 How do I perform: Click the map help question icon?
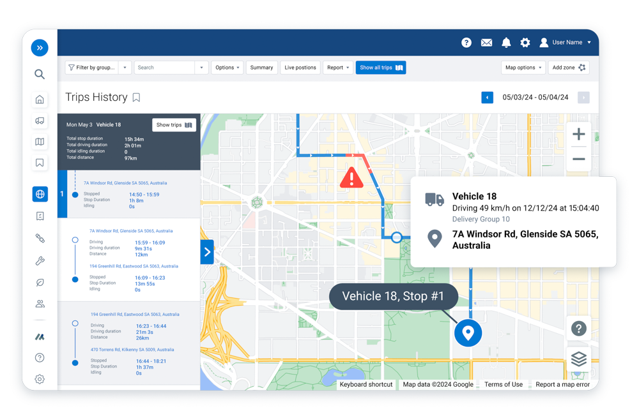pos(579,328)
